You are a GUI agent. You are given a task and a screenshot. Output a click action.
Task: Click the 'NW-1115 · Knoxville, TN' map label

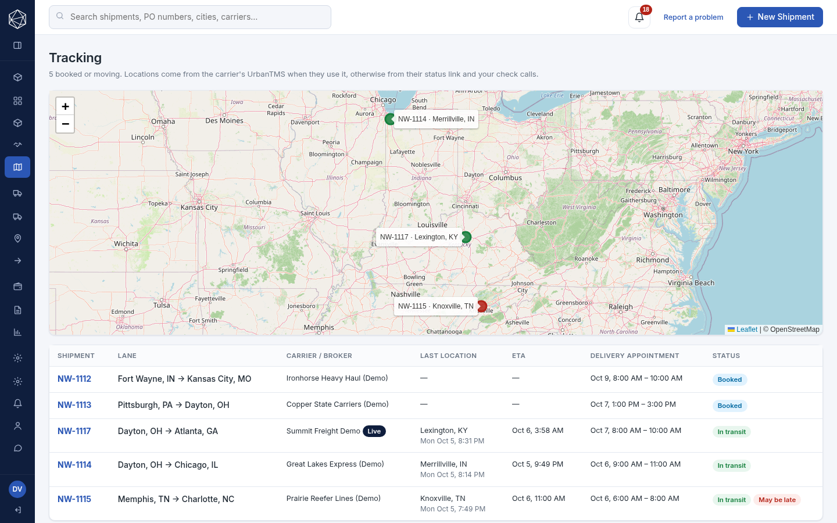(436, 306)
